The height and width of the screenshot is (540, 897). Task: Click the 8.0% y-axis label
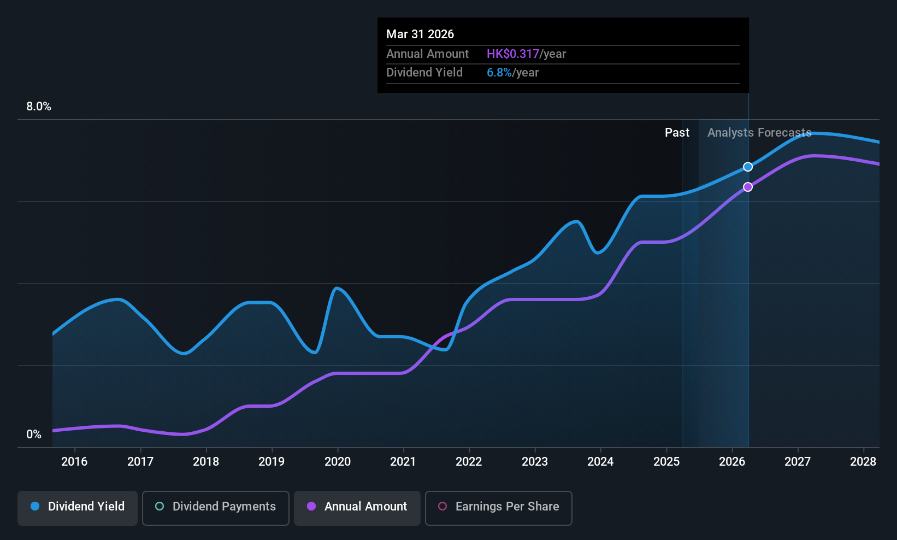point(39,107)
